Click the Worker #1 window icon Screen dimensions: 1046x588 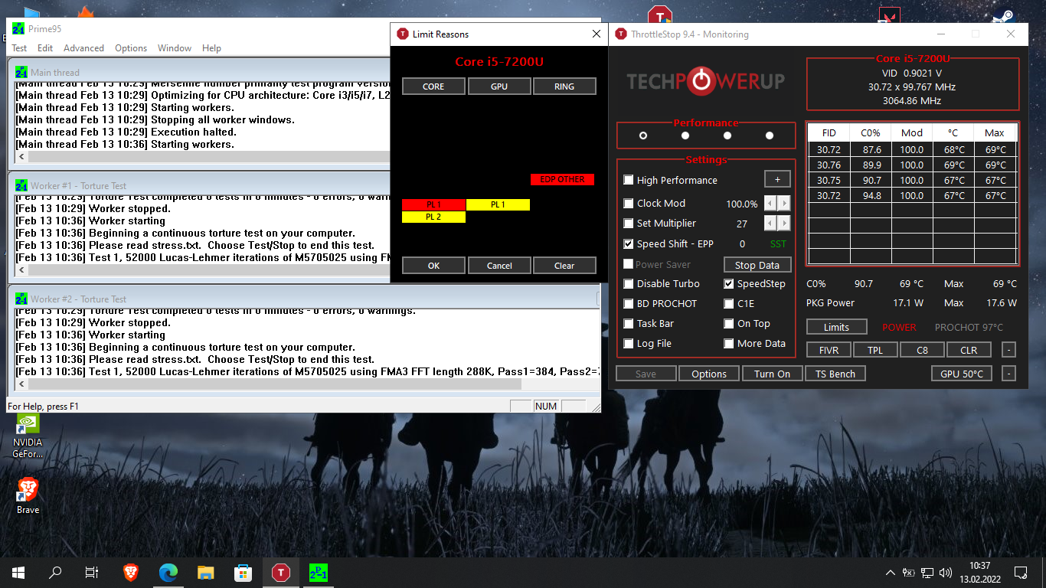[x=21, y=186]
